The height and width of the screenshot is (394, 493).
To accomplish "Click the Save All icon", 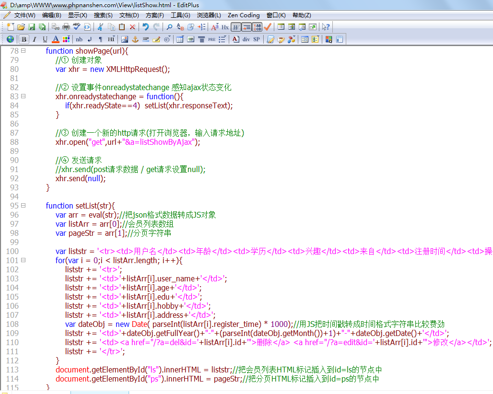I will [42, 27].
